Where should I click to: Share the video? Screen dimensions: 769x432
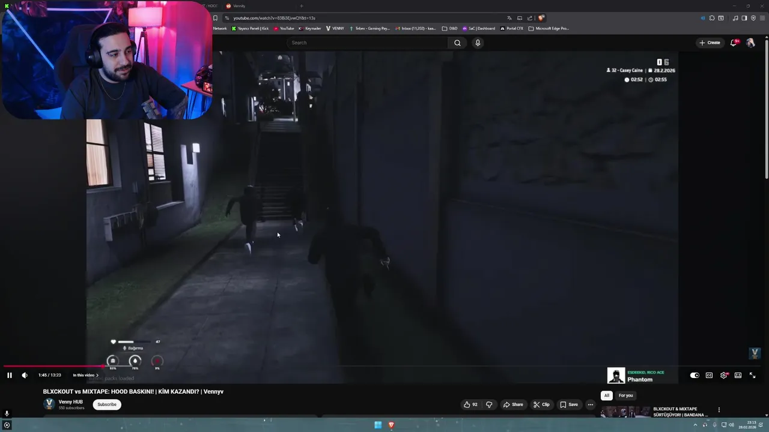point(512,404)
